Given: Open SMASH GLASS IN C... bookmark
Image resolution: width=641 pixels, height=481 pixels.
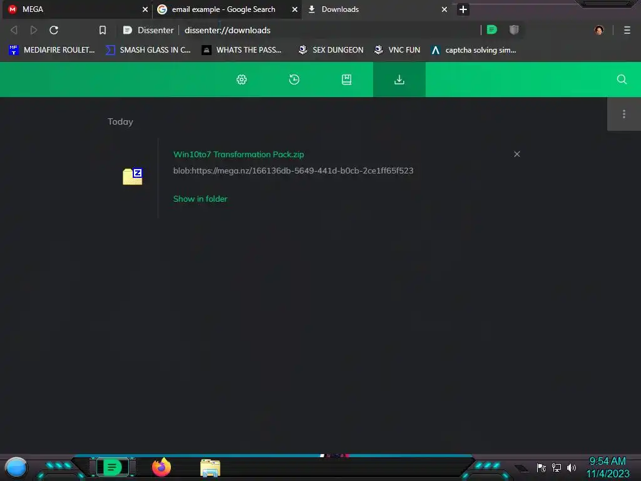Looking at the screenshot, I should 148,50.
